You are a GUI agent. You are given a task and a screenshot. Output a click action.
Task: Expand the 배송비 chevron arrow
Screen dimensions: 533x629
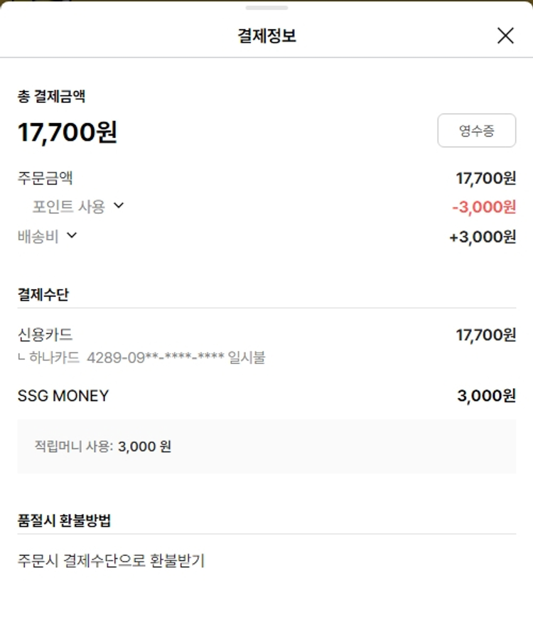click(71, 235)
